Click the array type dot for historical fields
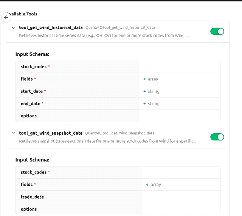The width and height of the screenshot is (242, 216). point(144,79)
